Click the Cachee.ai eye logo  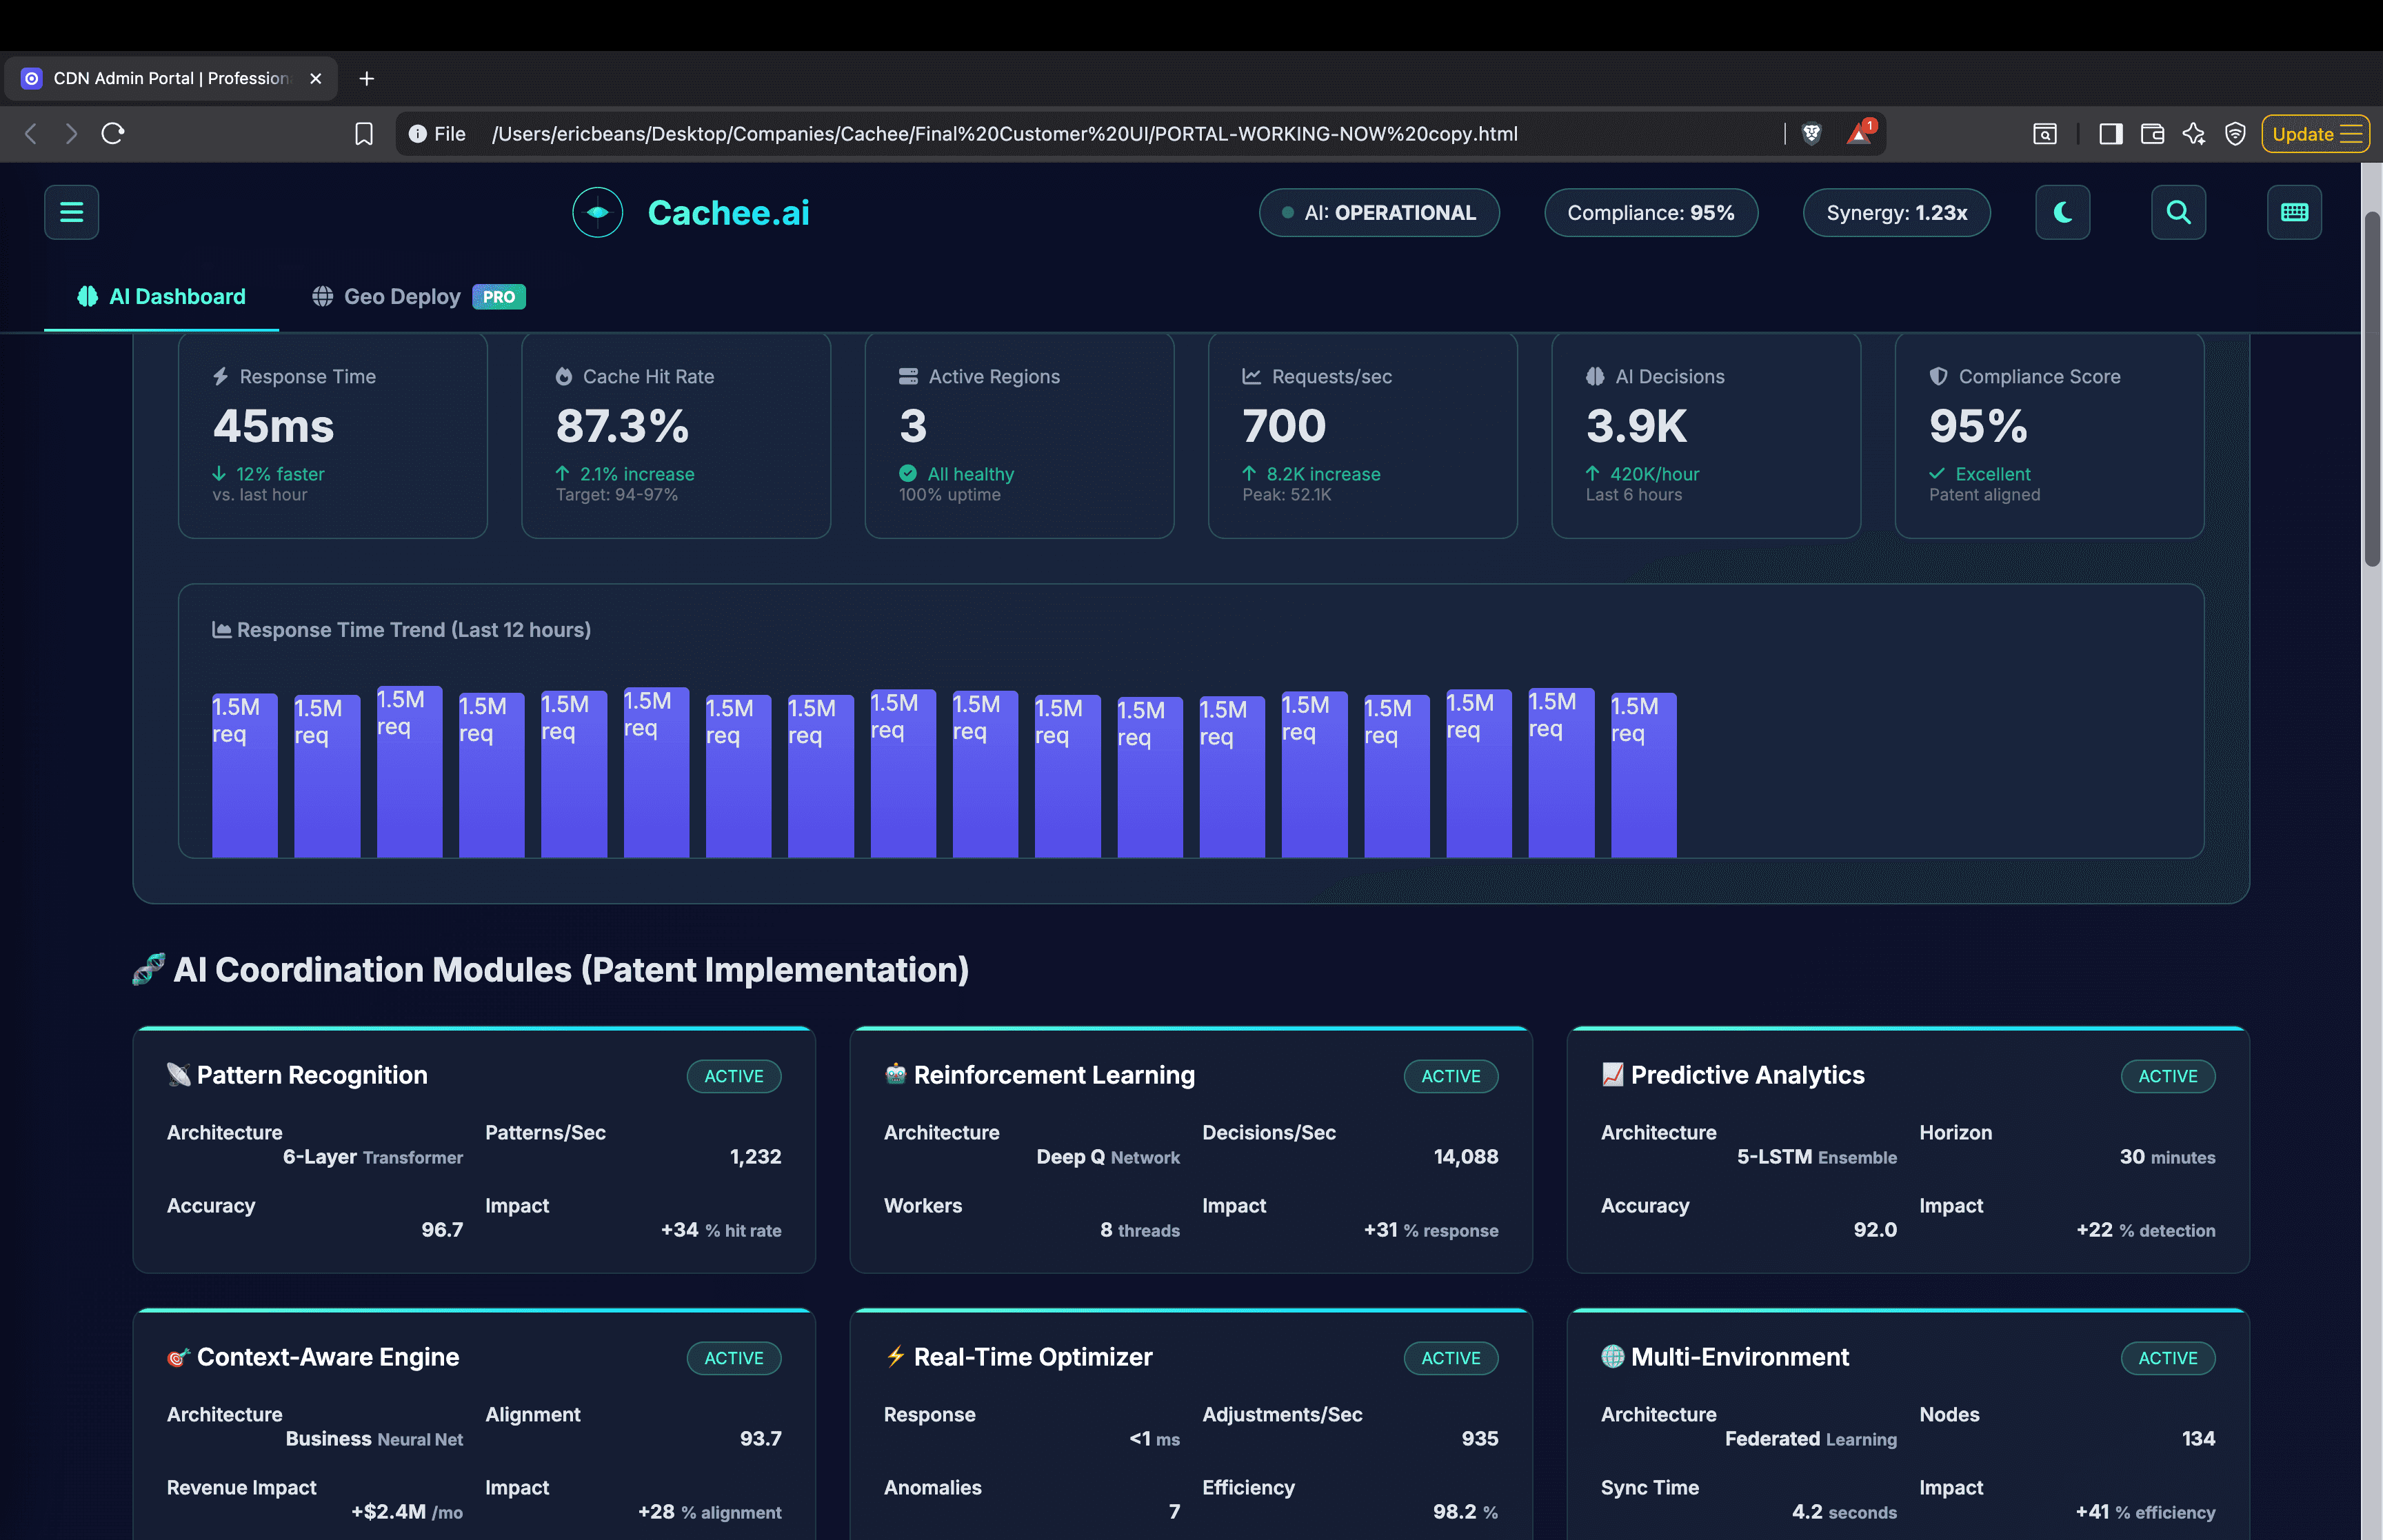[597, 212]
